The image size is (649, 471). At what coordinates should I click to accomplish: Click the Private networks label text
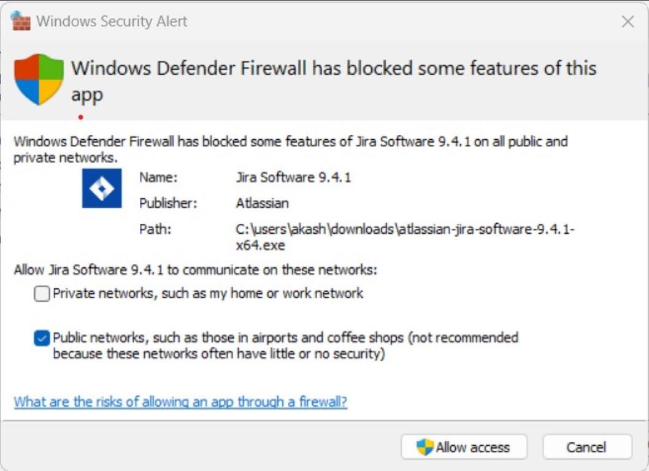coord(208,294)
